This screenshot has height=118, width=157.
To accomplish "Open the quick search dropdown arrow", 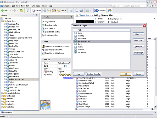I will point(148,6).
